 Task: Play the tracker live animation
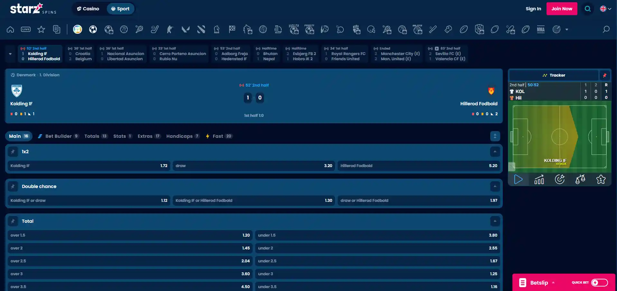[x=519, y=179]
